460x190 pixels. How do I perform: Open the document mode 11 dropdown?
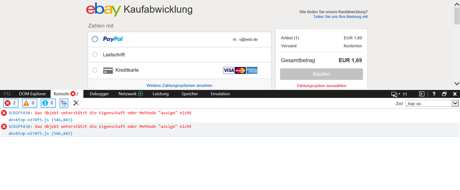[x=399, y=94]
